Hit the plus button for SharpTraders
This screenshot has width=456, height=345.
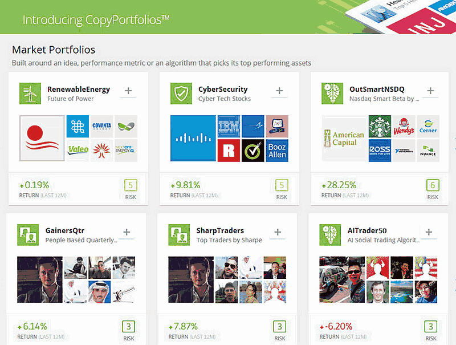tap(278, 232)
